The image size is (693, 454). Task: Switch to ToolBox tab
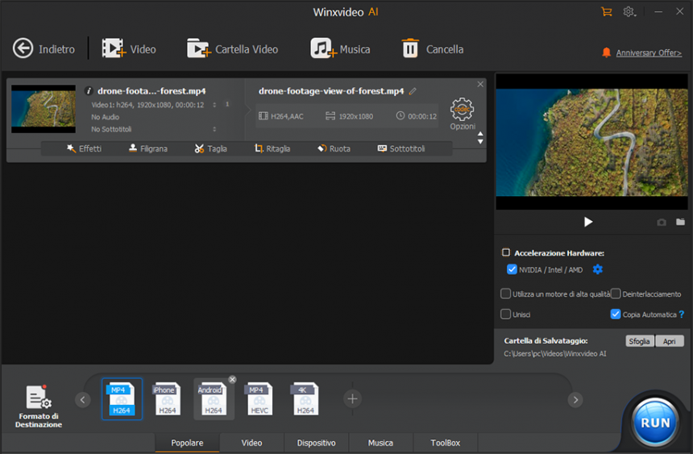pyautogui.click(x=445, y=443)
